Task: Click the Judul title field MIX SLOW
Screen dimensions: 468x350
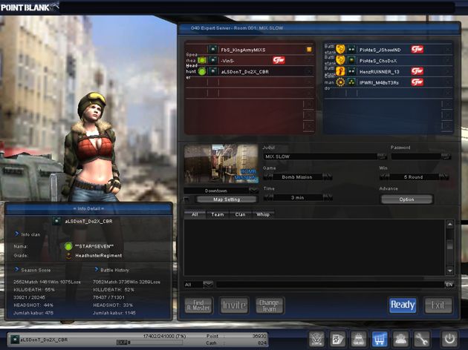Action: [x=320, y=156]
